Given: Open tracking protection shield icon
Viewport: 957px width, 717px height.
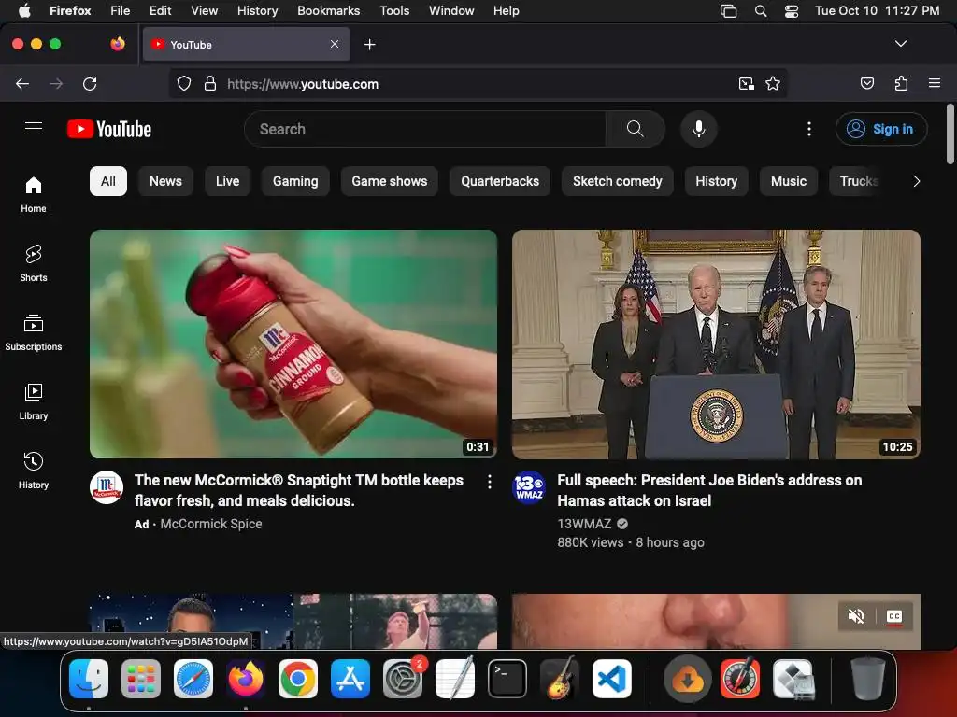Looking at the screenshot, I should (x=184, y=83).
